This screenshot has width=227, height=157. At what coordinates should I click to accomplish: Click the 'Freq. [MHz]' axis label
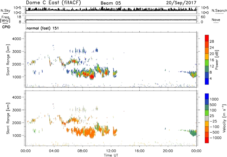click(x=5, y=19)
